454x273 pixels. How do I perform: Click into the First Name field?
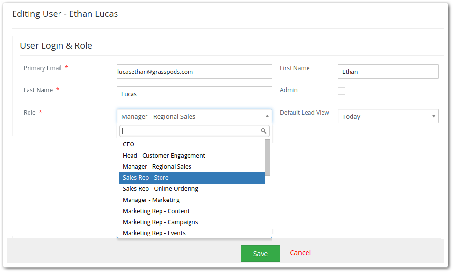pyautogui.click(x=388, y=72)
